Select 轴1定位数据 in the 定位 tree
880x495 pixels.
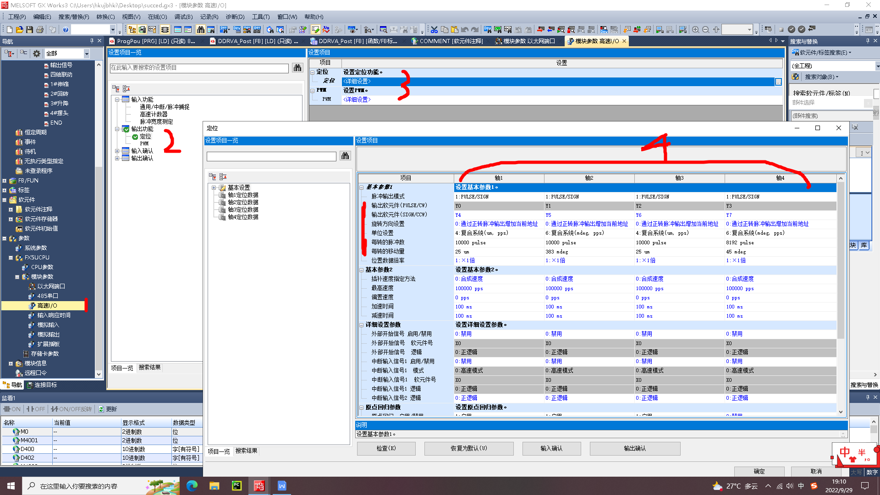coord(243,195)
